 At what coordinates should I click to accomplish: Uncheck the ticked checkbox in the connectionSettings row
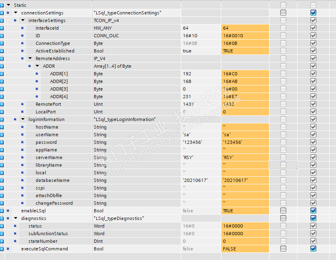click(313, 13)
